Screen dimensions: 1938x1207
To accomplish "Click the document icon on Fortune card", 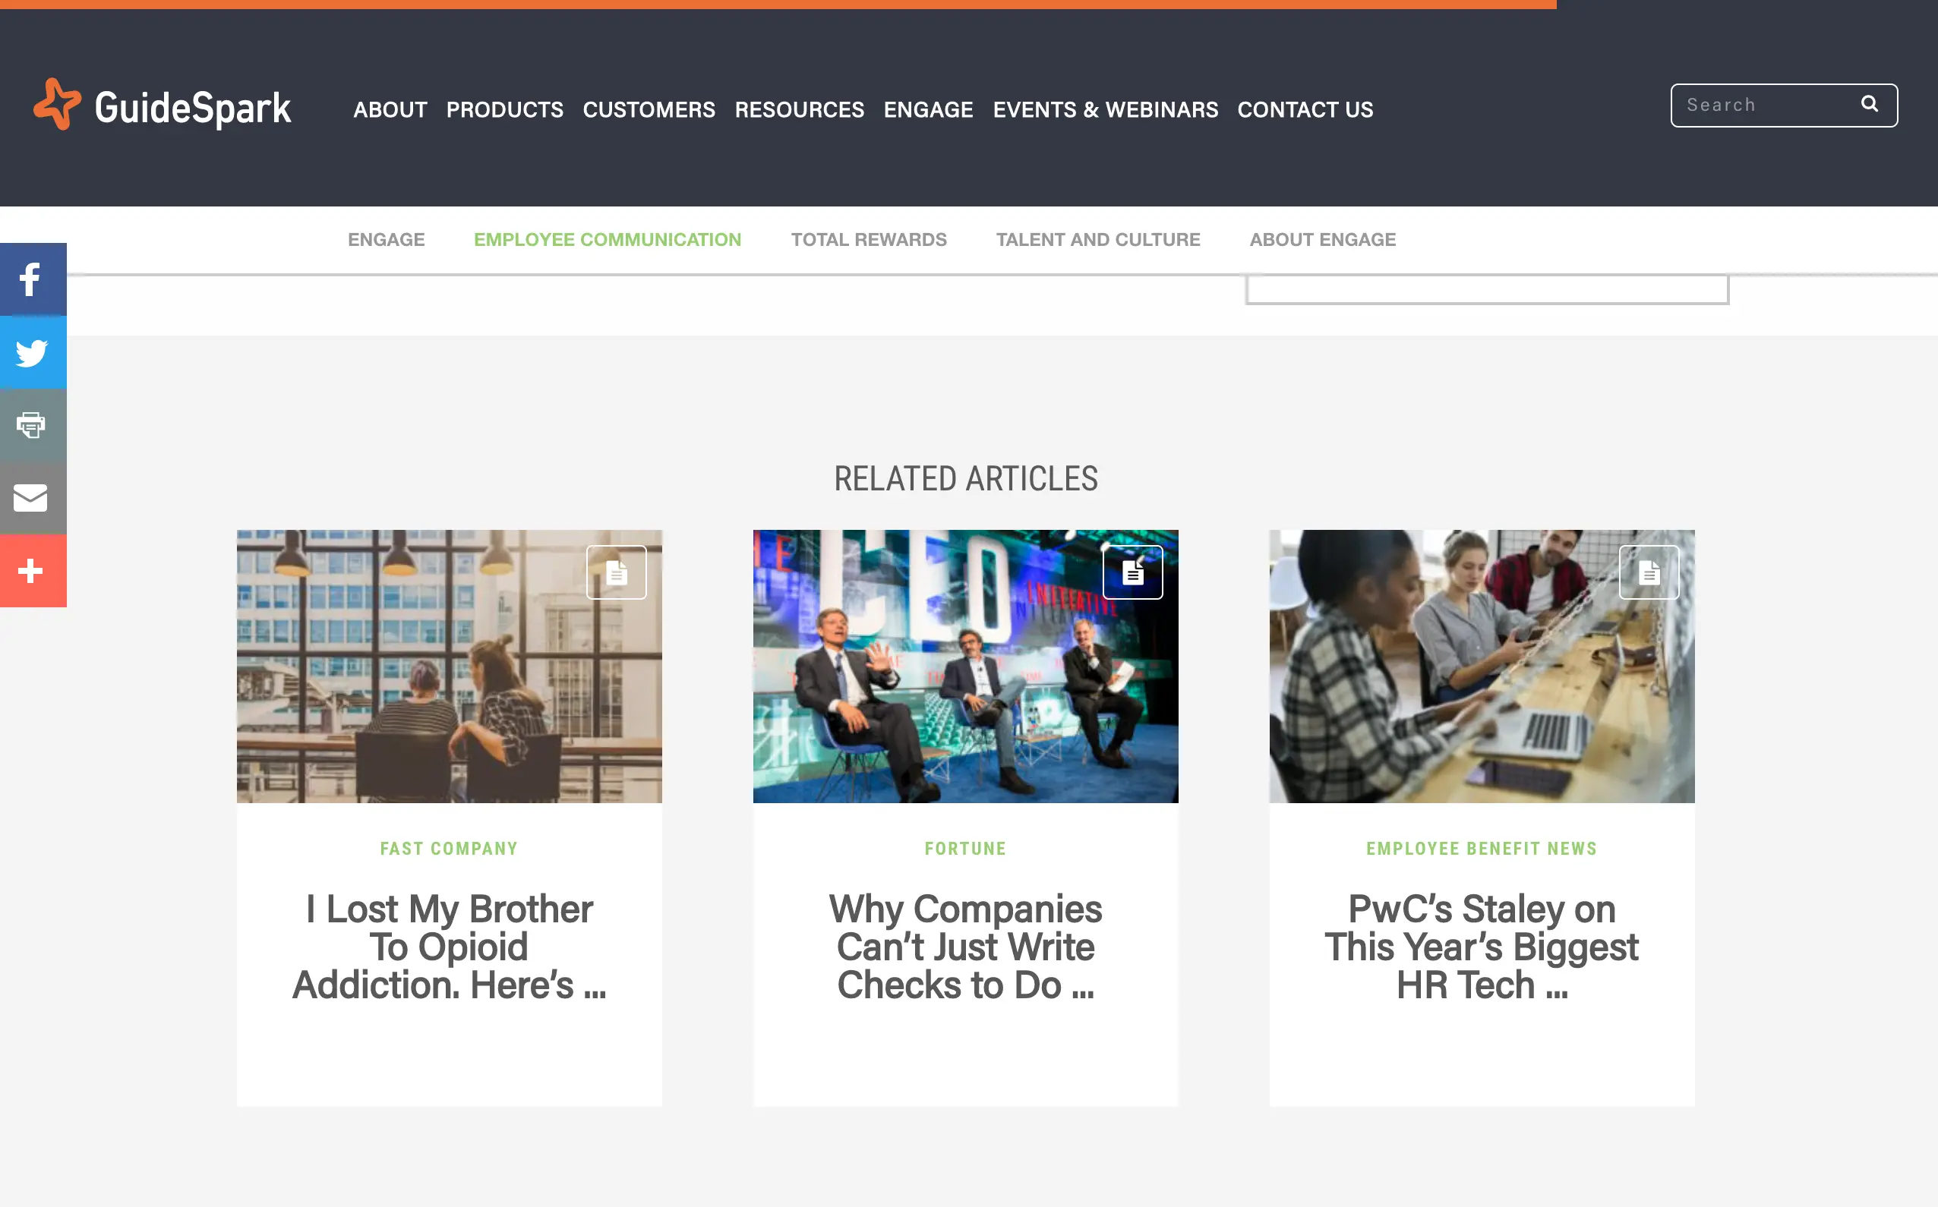I will click(1132, 572).
